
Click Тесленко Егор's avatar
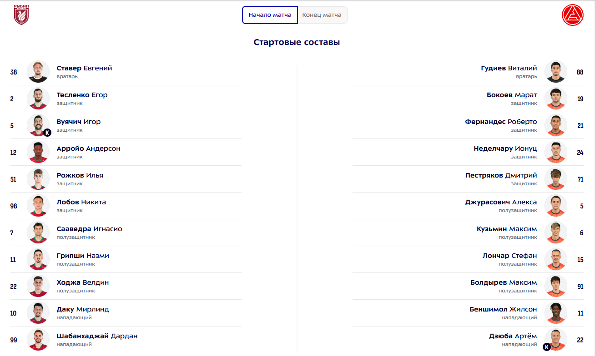tap(38, 99)
